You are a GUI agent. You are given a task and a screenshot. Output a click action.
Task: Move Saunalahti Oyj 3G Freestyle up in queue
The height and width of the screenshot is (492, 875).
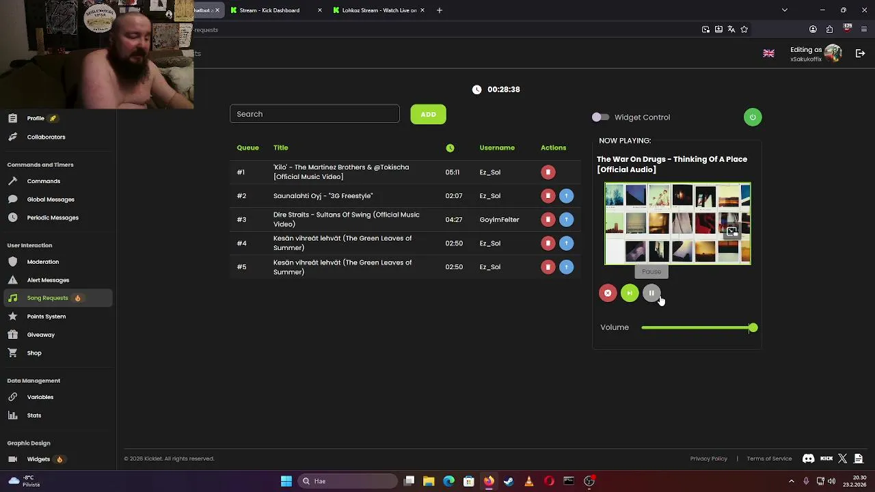pyautogui.click(x=566, y=196)
